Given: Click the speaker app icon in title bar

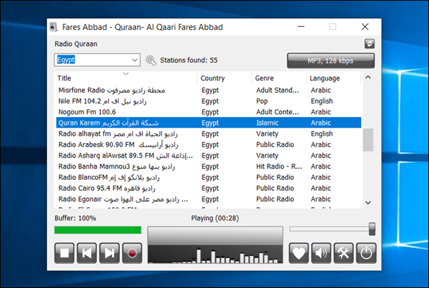Looking at the screenshot, I should coord(54,27).
